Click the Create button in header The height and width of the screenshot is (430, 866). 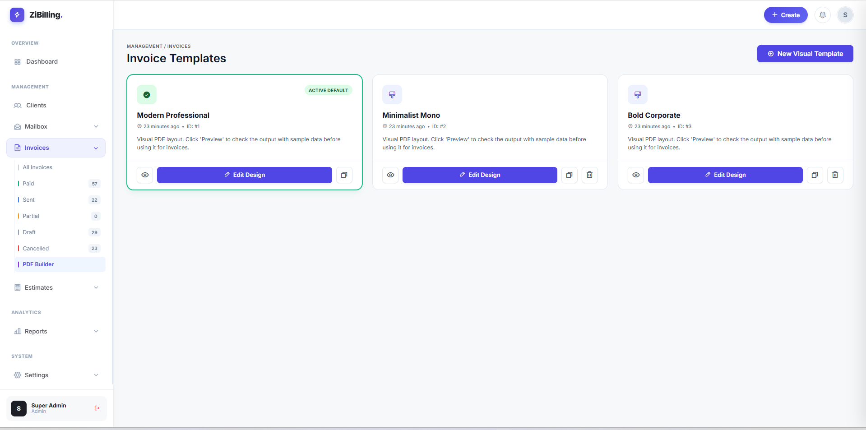pos(785,15)
